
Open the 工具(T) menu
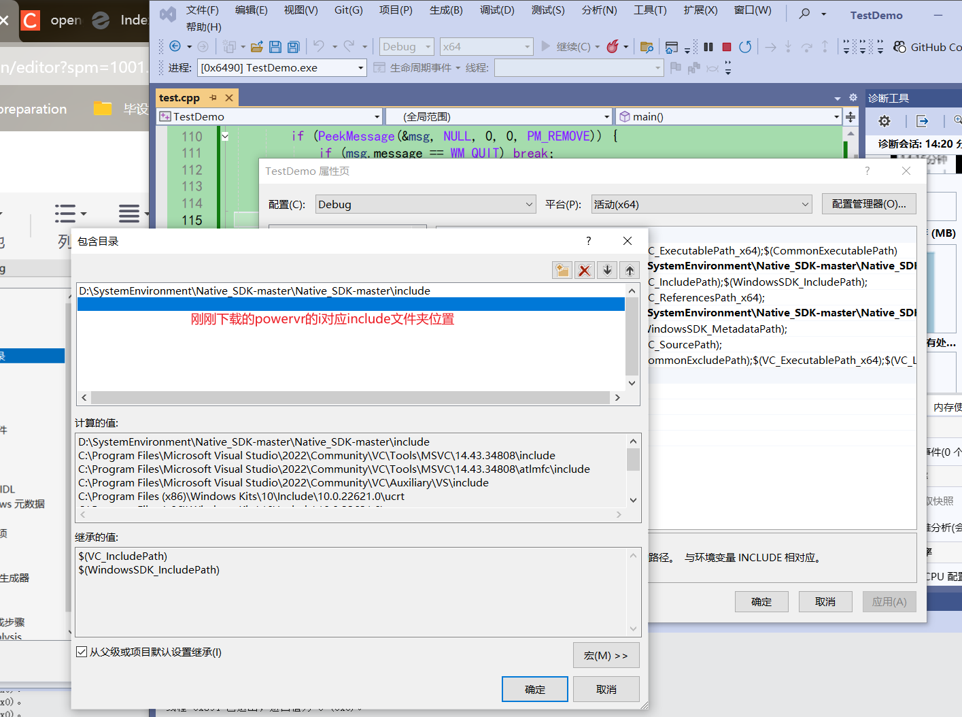(650, 10)
